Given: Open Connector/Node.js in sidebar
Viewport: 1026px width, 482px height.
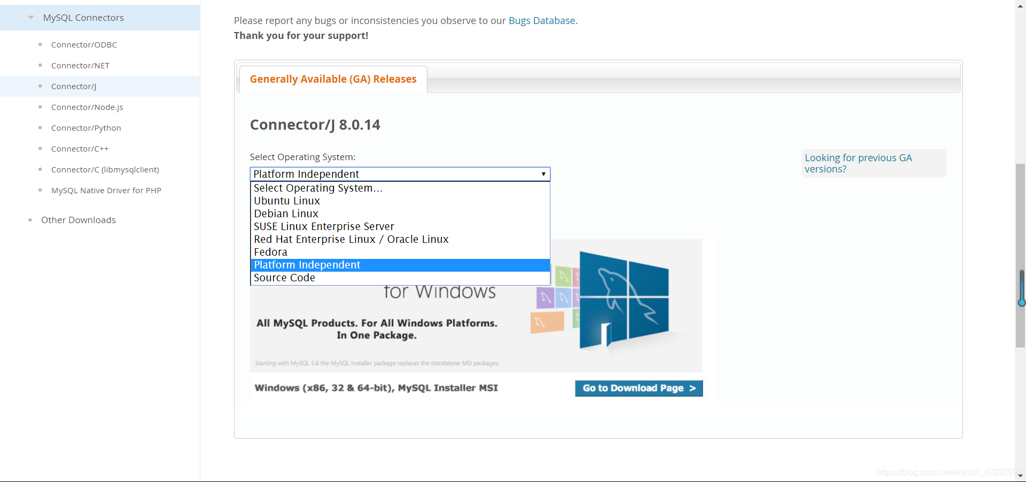Looking at the screenshot, I should tap(87, 107).
